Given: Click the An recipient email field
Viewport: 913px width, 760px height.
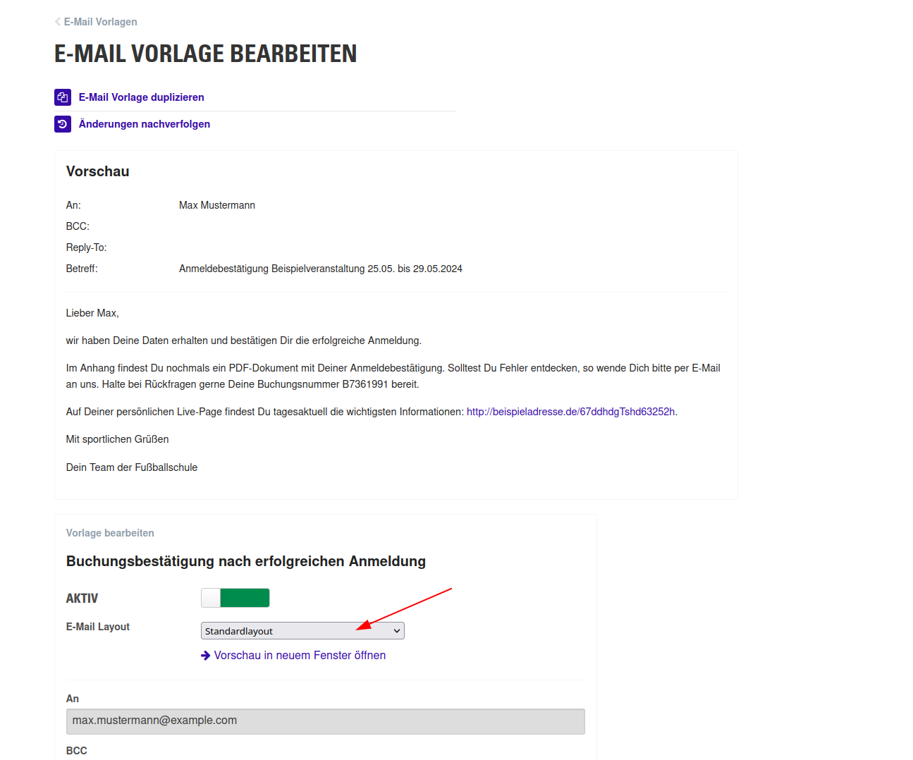Looking at the screenshot, I should (326, 721).
